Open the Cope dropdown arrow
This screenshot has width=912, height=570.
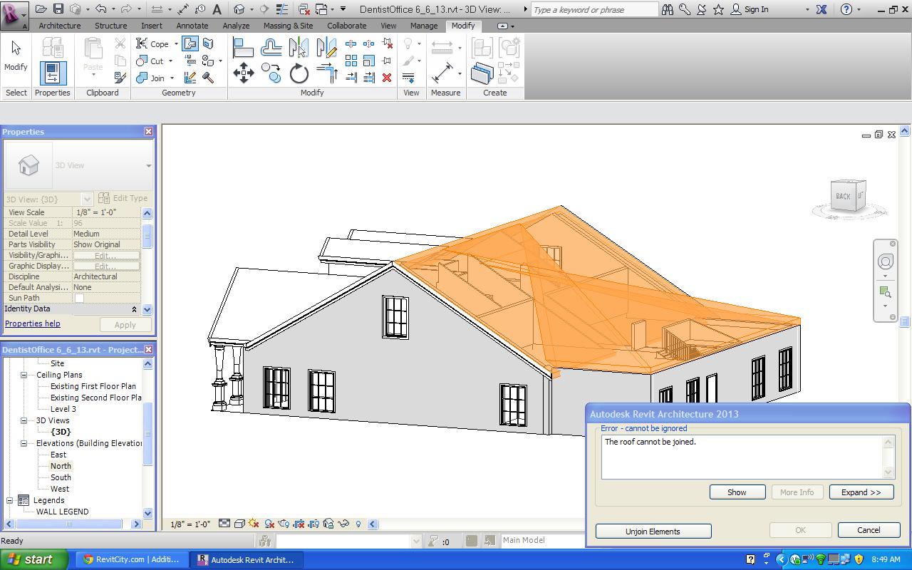[x=176, y=44]
